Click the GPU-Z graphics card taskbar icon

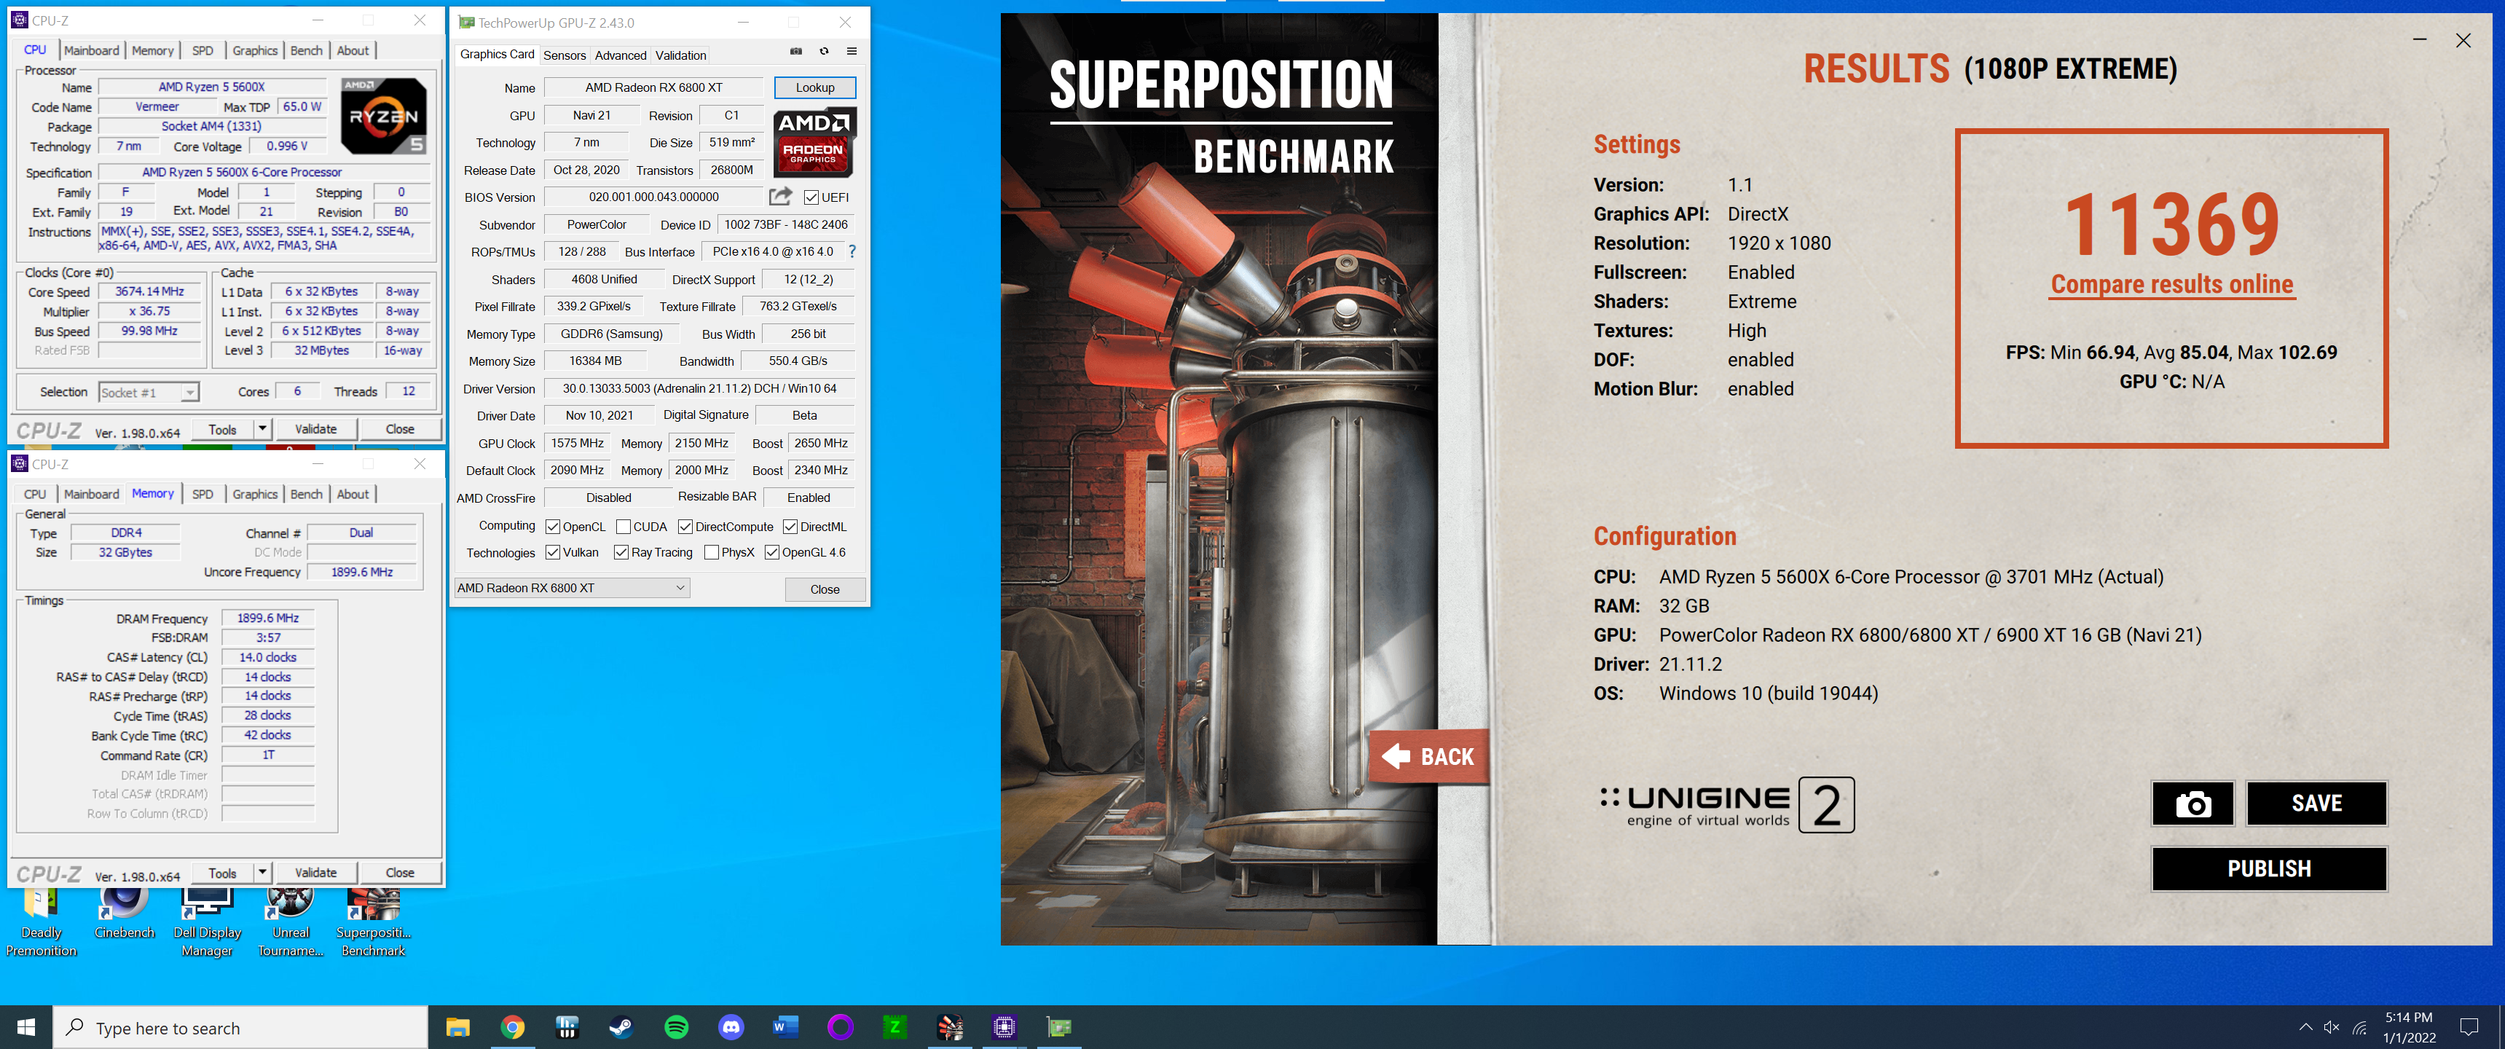[1059, 1026]
